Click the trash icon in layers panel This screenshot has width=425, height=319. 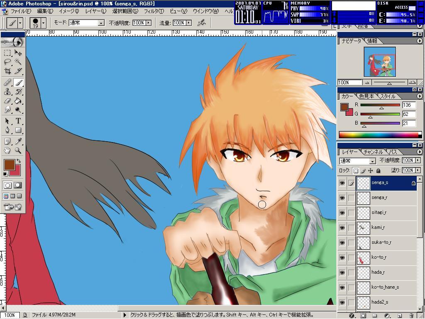tap(411, 316)
